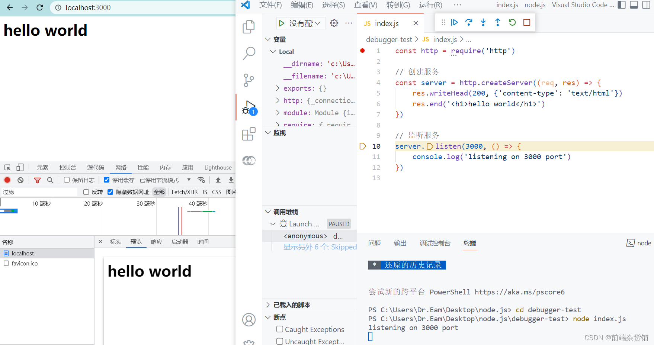Open Extensions view icon
Viewport: 654px width, 345px height.
click(x=249, y=134)
